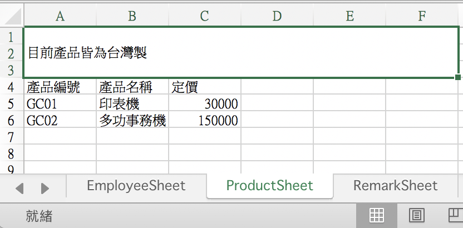
Task: Switch to Page Layout view icon
Action: tap(417, 215)
